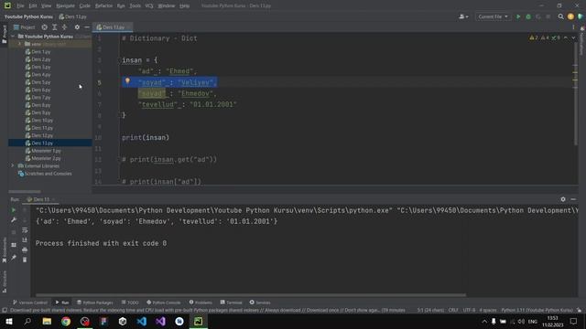This screenshot has width=586, height=329.
Task: Collapse all in Project panel
Action: tap(64, 27)
